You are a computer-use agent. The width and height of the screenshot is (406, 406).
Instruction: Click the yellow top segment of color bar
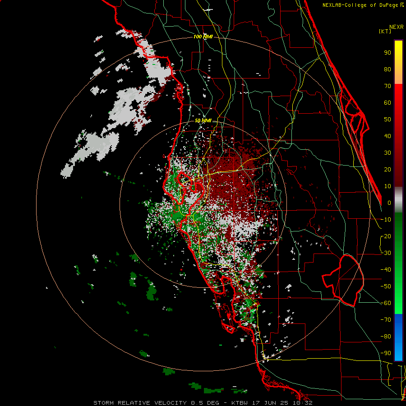[x=398, y=62]
